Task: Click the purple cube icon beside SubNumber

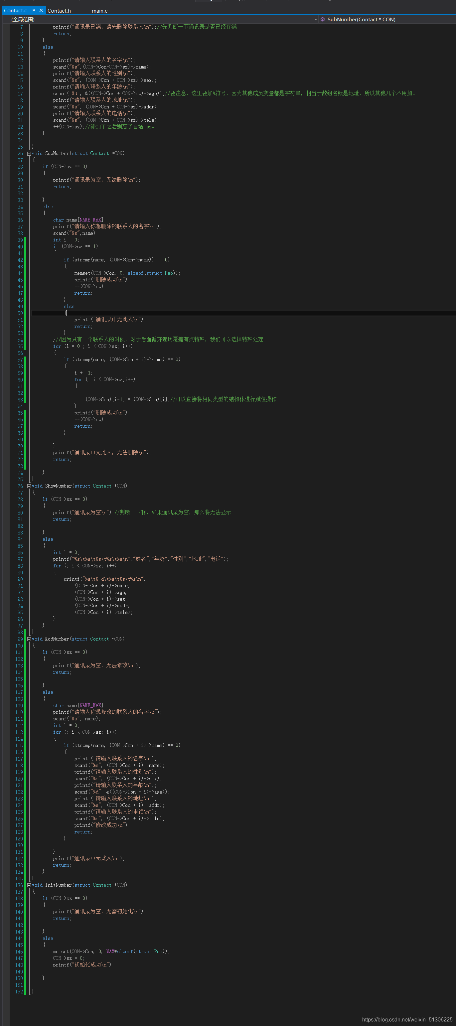Action: tap(323, 20)
